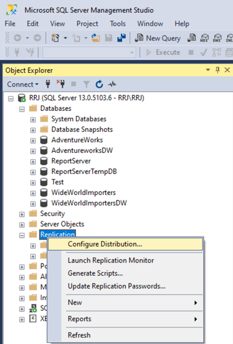Screen dimensions: 233x344
Task: Click the Navigate Backward arrow icon
Action: click(18, 38)
